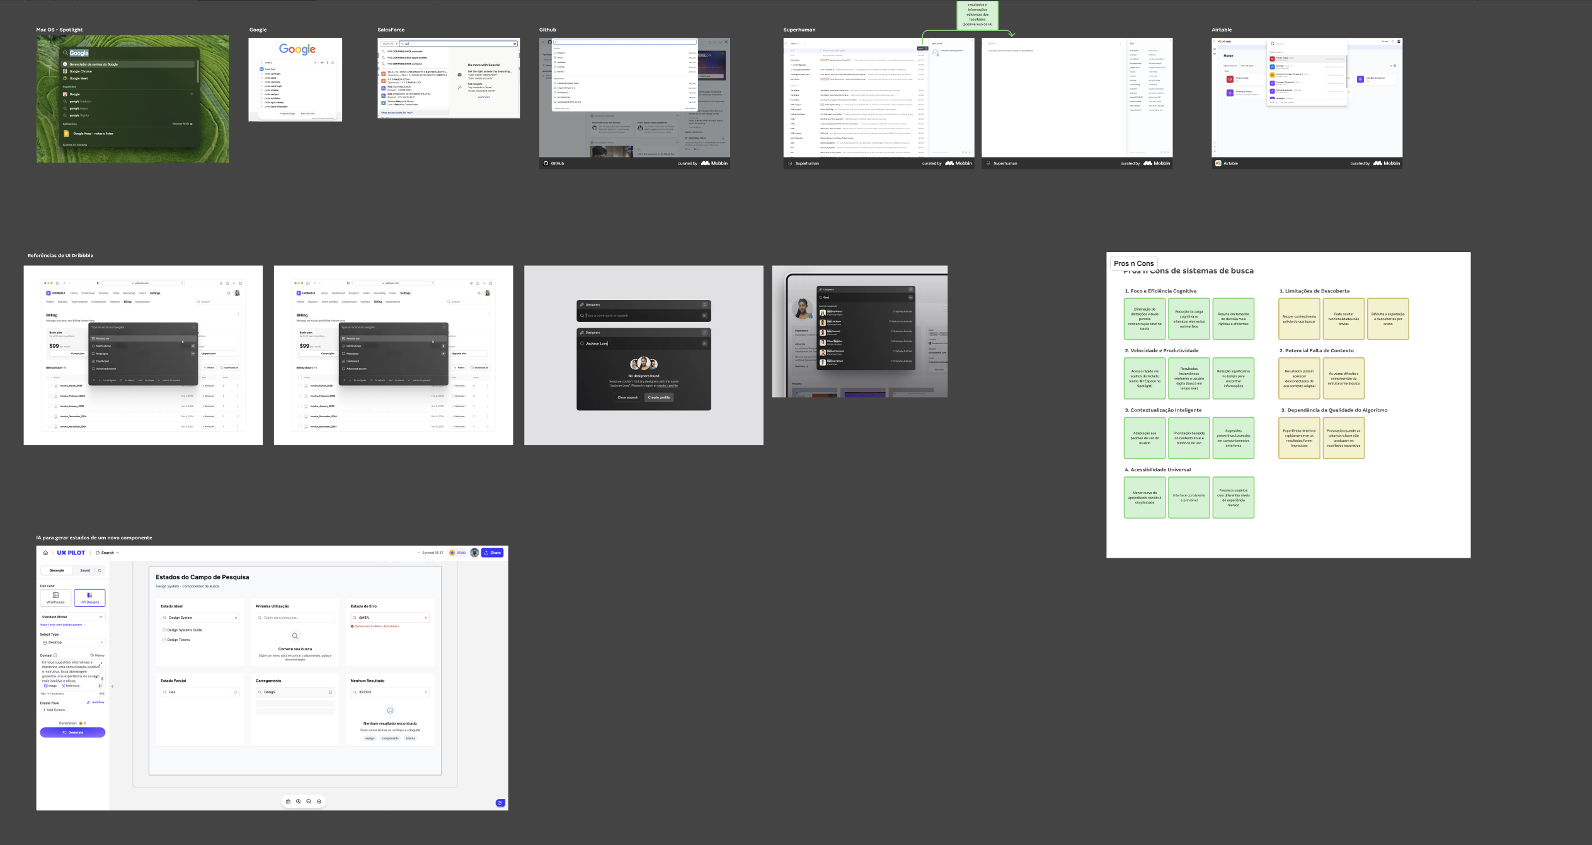Select the Github Mobbin screenshot thumbnail

(634, 103)
